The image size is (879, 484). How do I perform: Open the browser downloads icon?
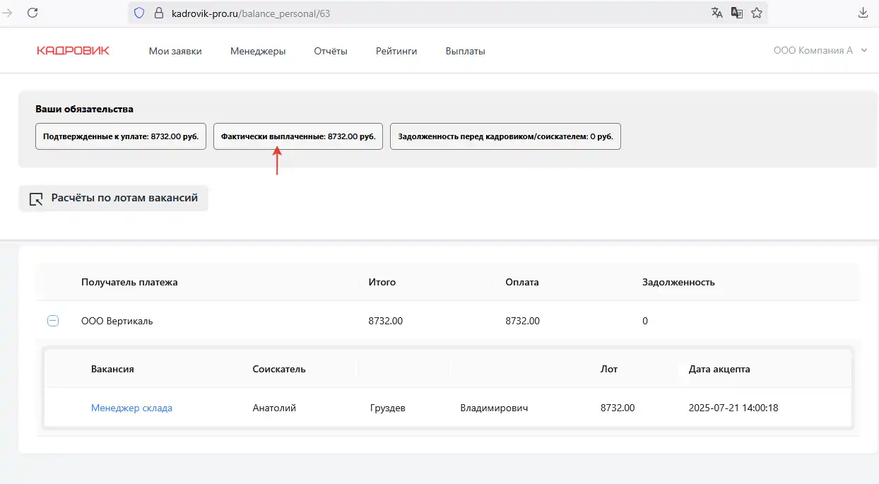tap(863, 13)
